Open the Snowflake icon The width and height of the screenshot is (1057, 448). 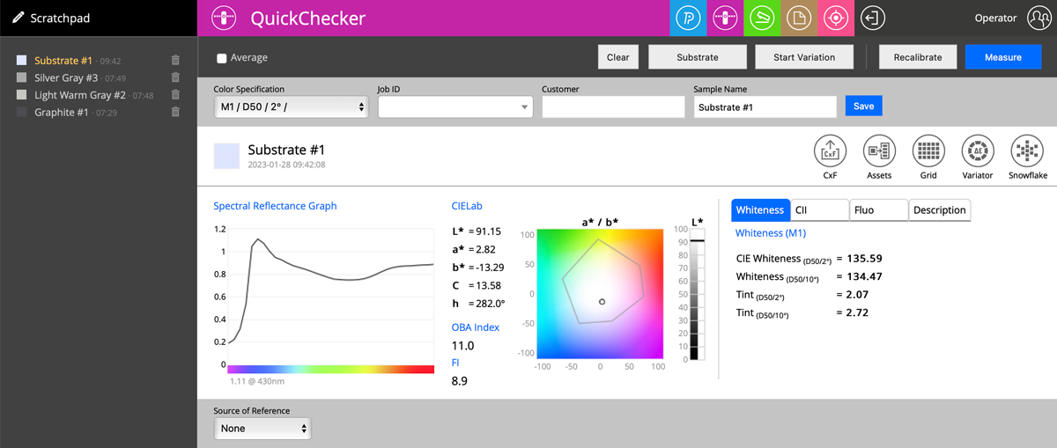coord(1027,151)
